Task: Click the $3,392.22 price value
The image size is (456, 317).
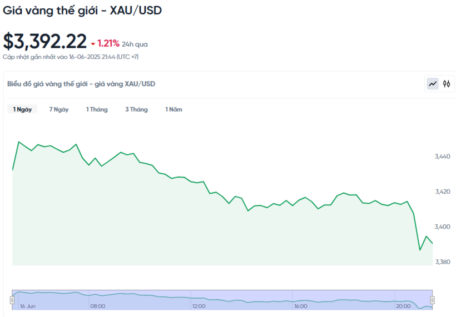Action: 45,42
